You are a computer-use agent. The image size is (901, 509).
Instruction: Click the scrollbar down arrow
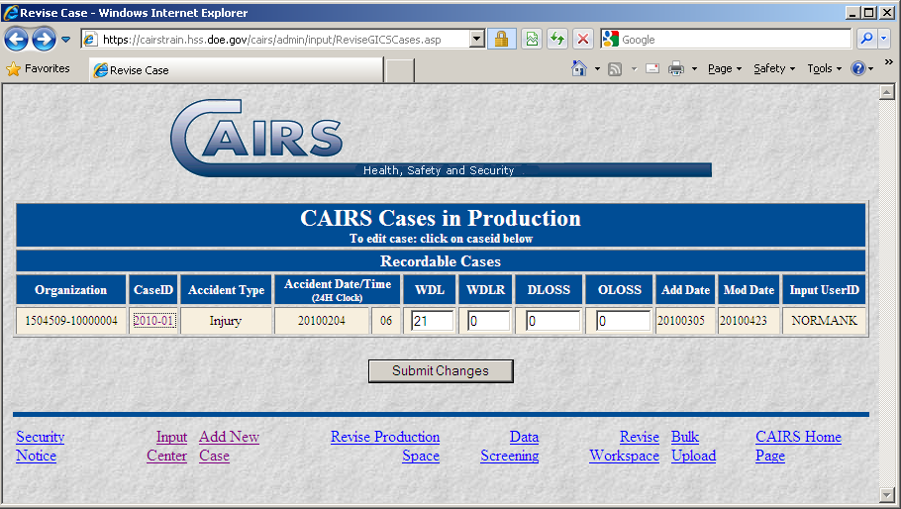tap(886, 494)
